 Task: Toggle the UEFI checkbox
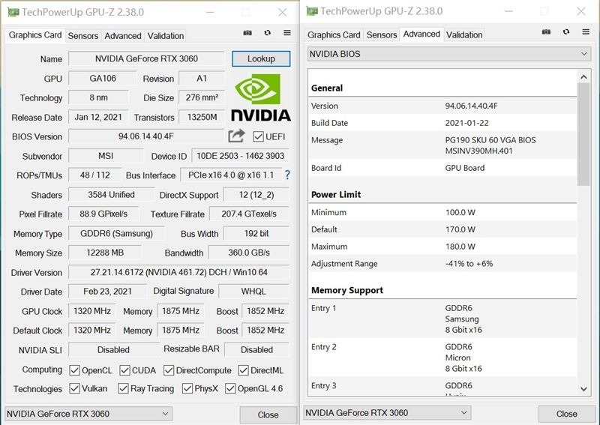pos(258,136)
